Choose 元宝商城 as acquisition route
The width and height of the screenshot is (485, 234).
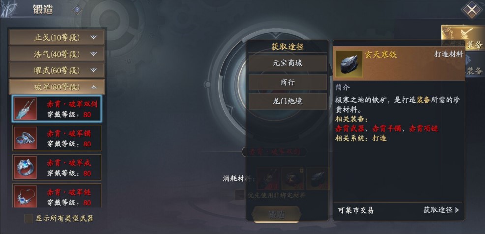click(x=287, y=63)
